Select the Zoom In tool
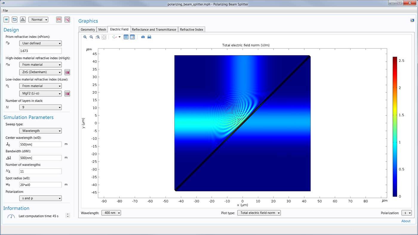The height and width of the screenshot is (235, 418). 85,37
